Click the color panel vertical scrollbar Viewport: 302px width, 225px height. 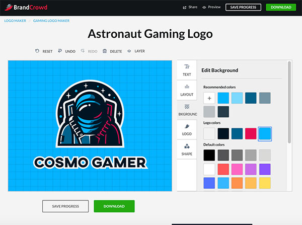[x=289, y=102]
